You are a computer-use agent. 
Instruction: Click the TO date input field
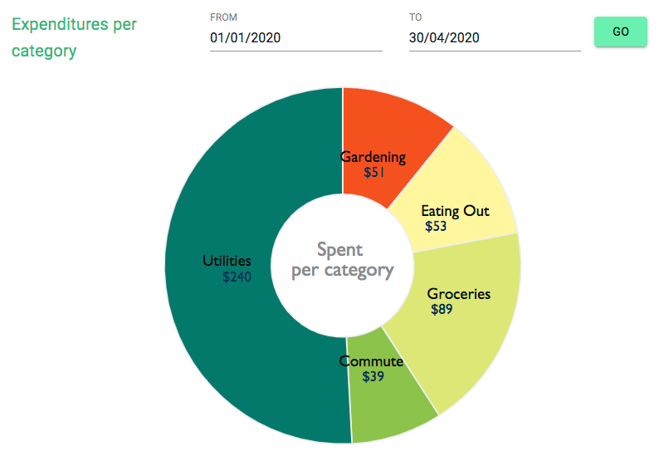point(494,37)
